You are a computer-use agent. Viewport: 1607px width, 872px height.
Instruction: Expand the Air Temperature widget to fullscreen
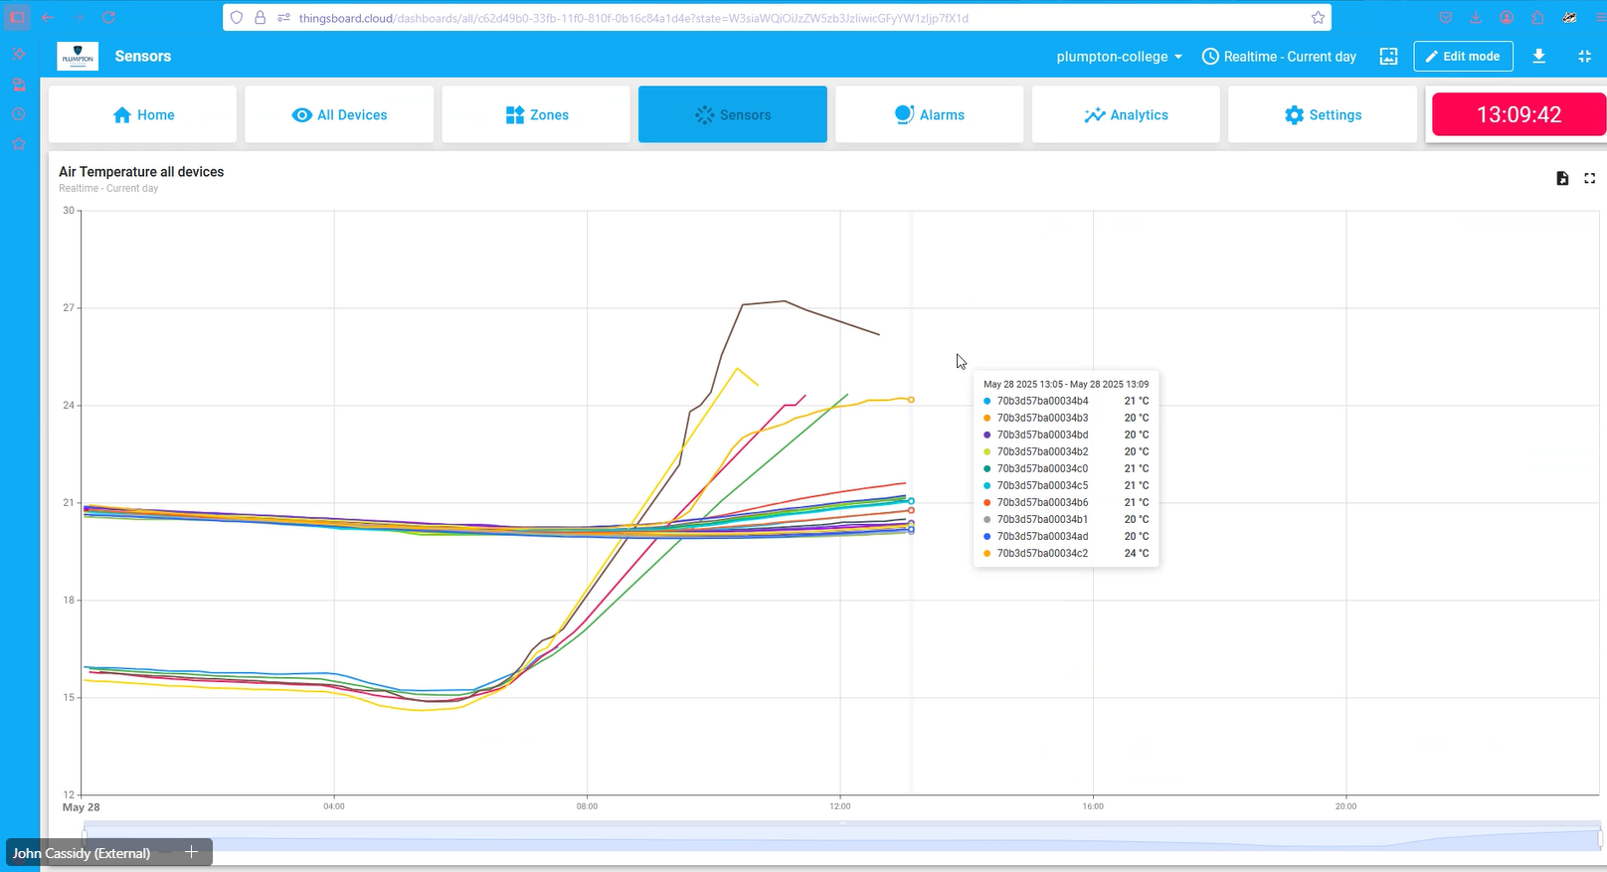point(1589,179)
